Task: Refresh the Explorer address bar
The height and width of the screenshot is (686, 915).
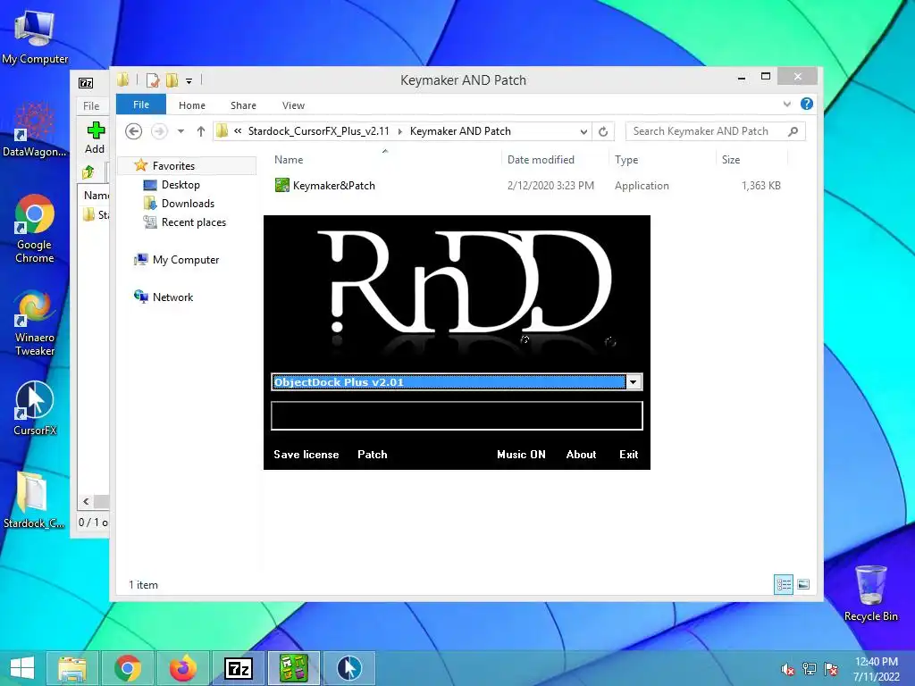Action: [603, 132]
